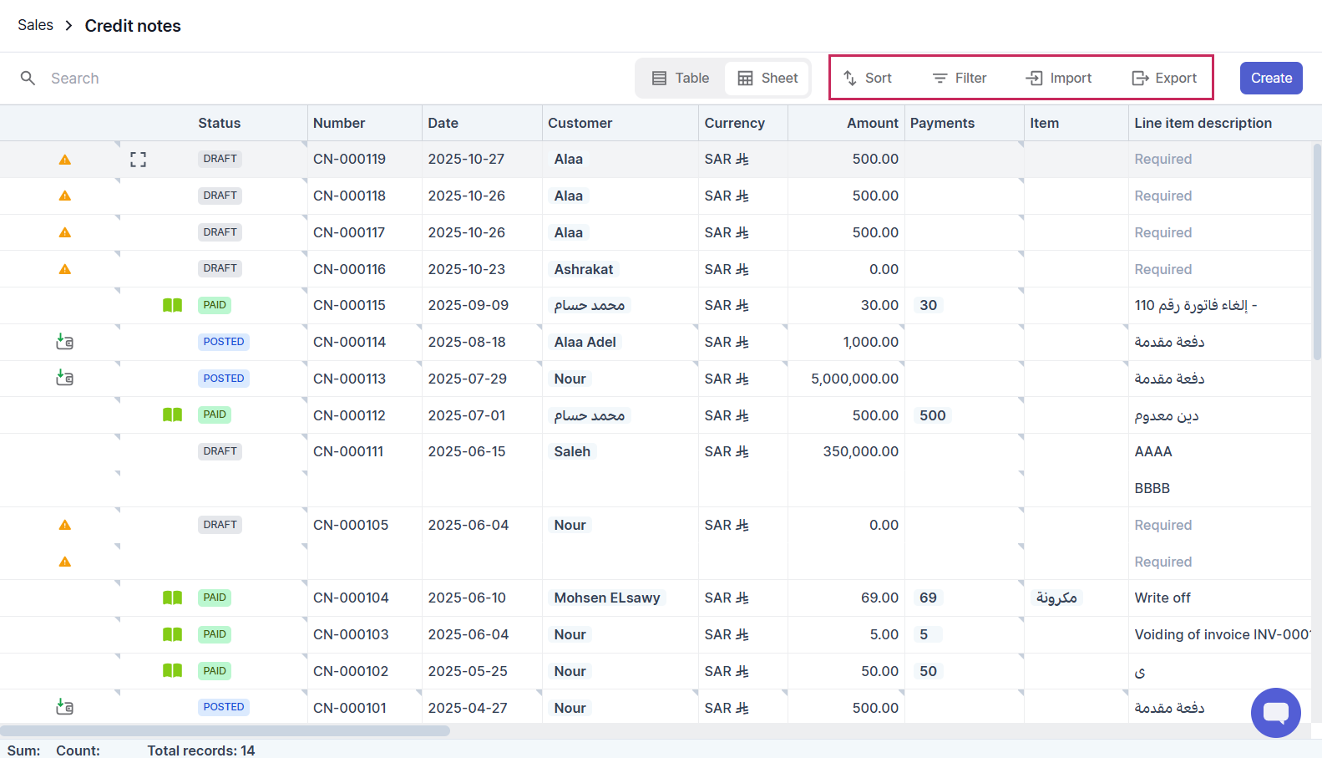The height and width of the screenshot is (758, 1322).
Task: Select customer Mohsen ELsawy cell
Action: [607, 598]
